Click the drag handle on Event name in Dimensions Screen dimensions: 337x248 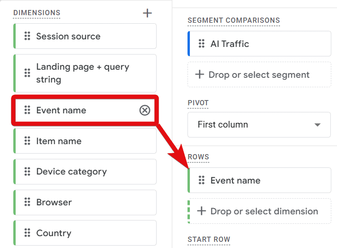[x=28, y=110]
